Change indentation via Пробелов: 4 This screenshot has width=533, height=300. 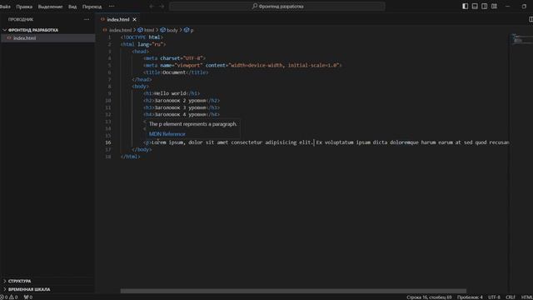470,297
